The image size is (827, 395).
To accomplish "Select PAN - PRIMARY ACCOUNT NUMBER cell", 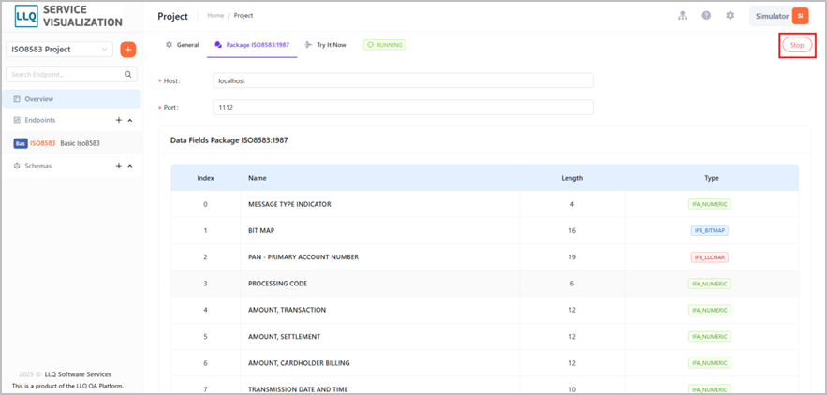I will point(303,256).
